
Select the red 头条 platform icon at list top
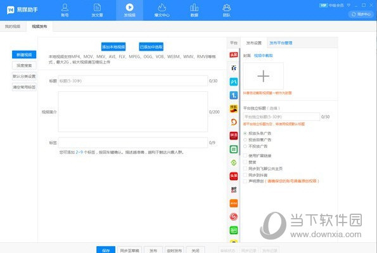[233, 55]
